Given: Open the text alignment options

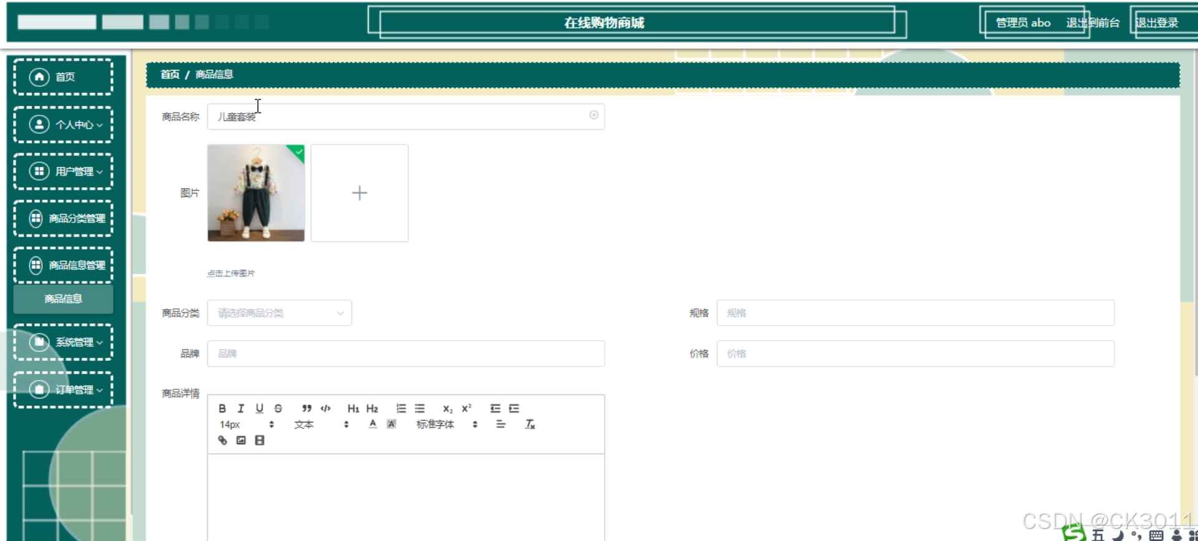Looking at the screenshot, I should [x=500, y=424].
